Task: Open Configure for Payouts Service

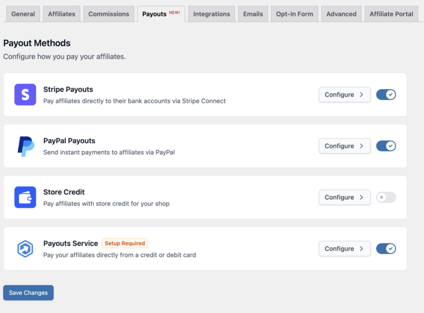Action: [344, 248]
